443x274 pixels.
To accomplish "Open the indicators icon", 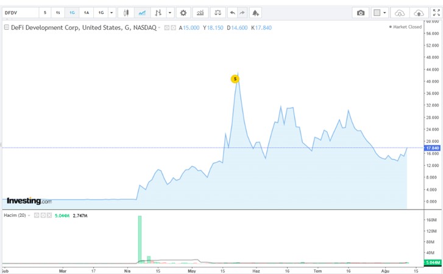I will point(200,13).
